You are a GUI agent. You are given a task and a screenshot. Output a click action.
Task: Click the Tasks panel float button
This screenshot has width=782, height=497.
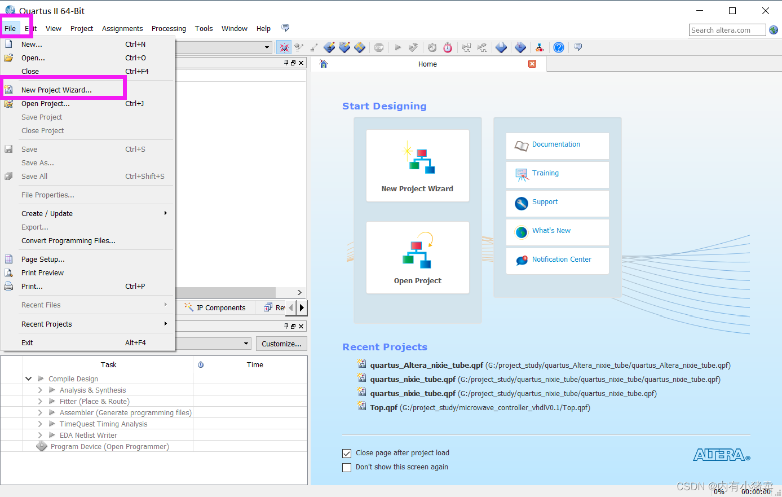pos(293,326)
